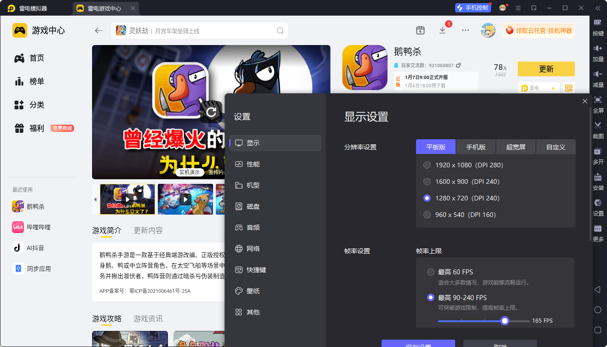Viewport: 607px width, 347px height.
Task: Click the 手机控制 button in title bar
Action: [473, 8]
